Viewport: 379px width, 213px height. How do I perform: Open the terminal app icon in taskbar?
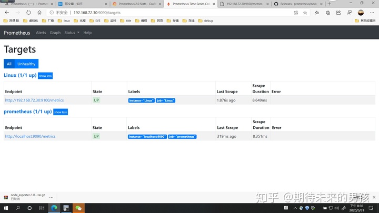tap(66, 208)
